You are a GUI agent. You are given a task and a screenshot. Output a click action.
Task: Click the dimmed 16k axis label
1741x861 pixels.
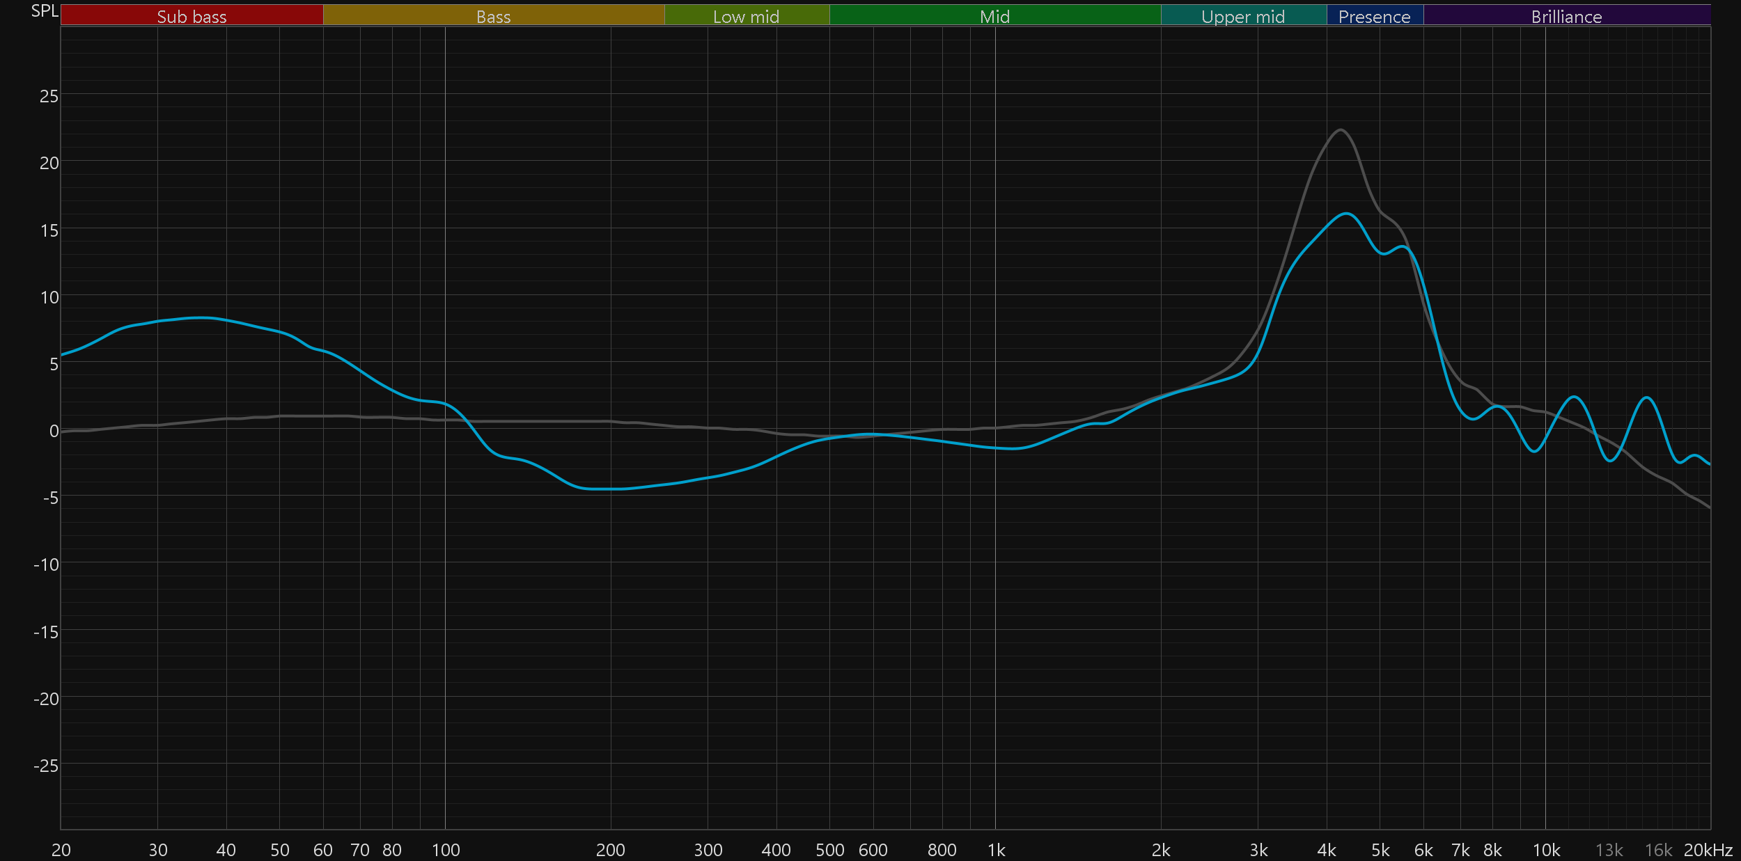1658,850
